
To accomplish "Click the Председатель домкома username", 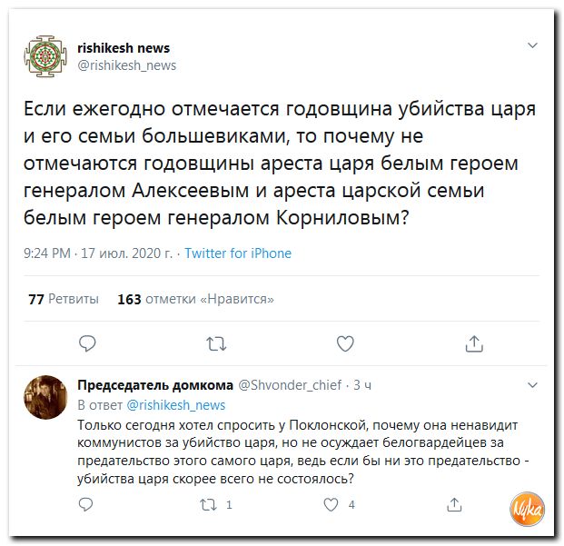I will click(x=154, y=385).
